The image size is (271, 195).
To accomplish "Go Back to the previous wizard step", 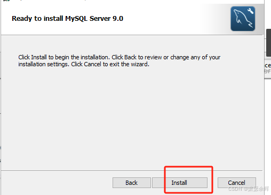I will pos(132,183).
